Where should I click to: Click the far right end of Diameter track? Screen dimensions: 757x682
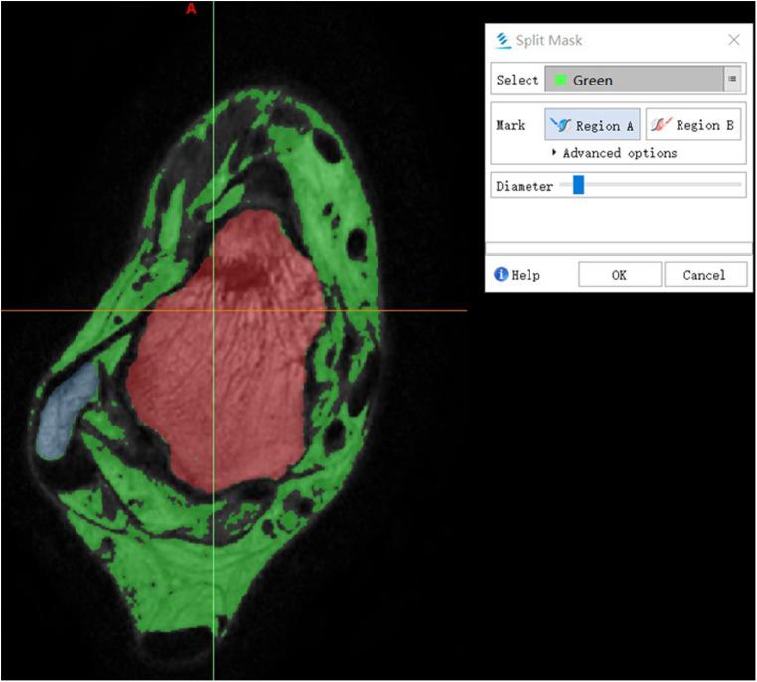[x=739, y=185]
